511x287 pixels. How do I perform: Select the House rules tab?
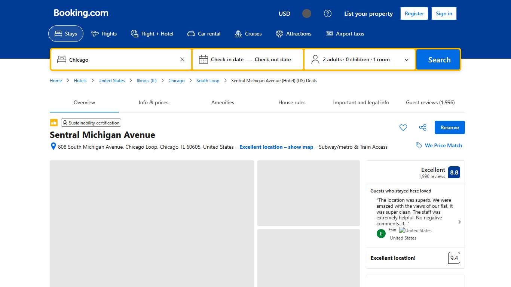(x=292, y=102)
